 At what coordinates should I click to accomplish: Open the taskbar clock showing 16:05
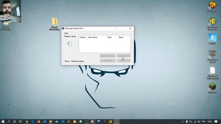[x=210, y=122]
